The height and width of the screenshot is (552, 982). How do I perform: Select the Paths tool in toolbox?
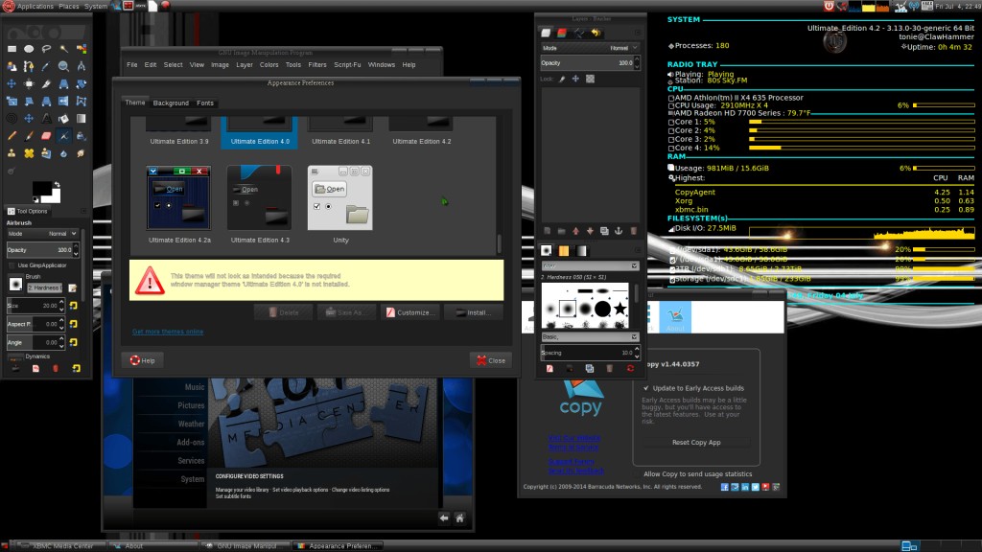coord(29,66)
